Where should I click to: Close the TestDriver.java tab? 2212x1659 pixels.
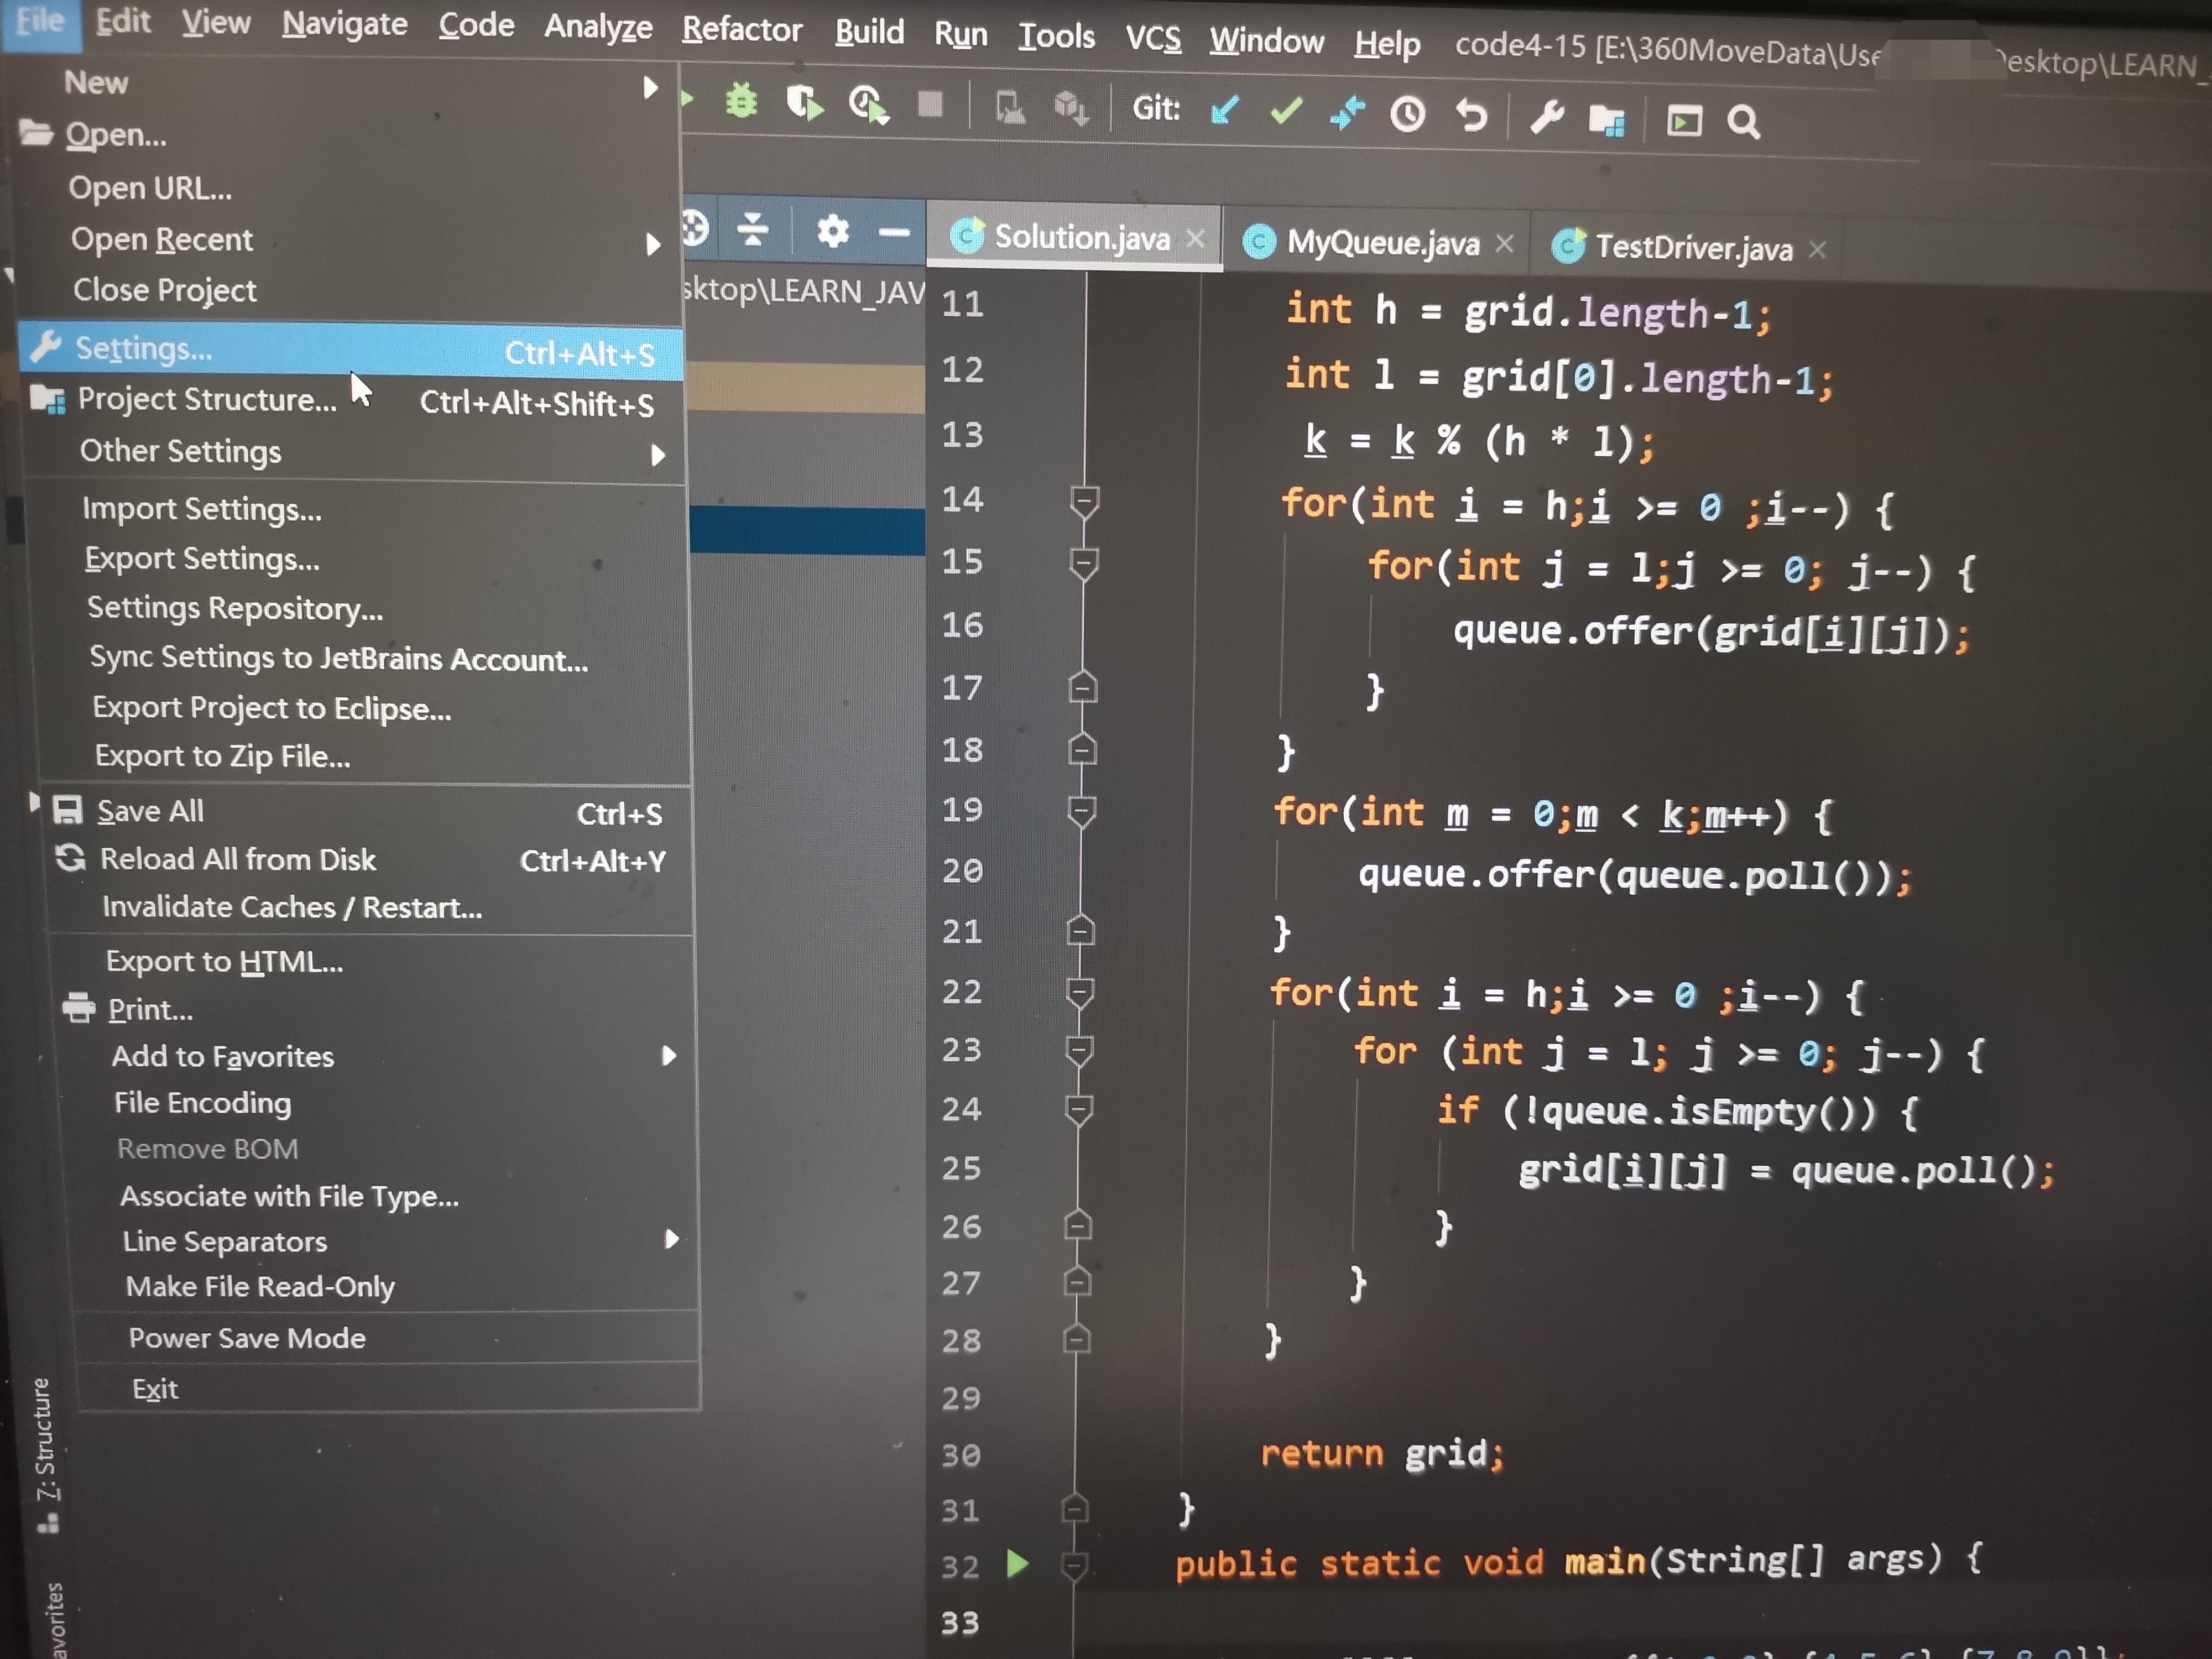coord(1818,249)
